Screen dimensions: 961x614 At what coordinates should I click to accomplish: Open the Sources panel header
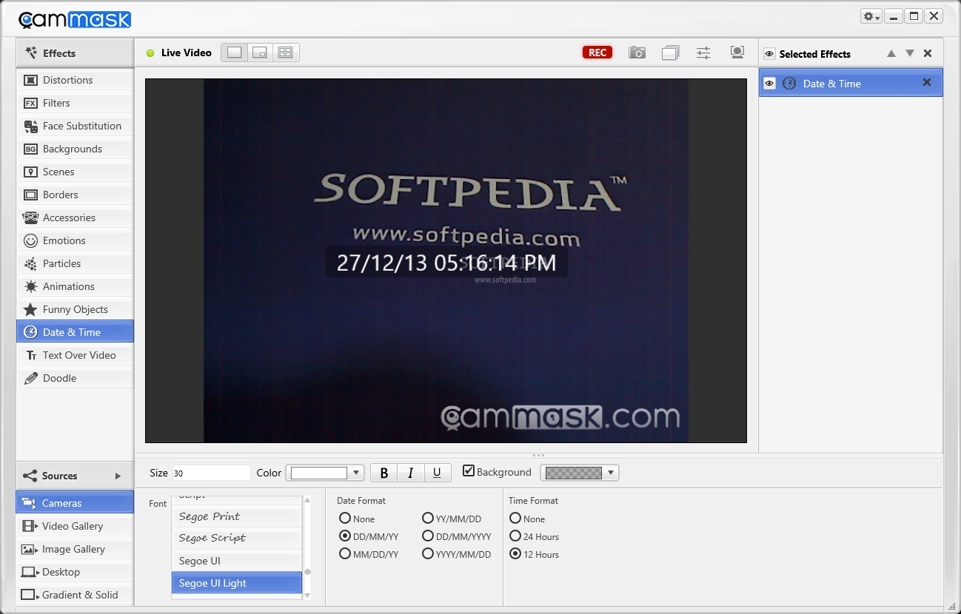[75, 476]
